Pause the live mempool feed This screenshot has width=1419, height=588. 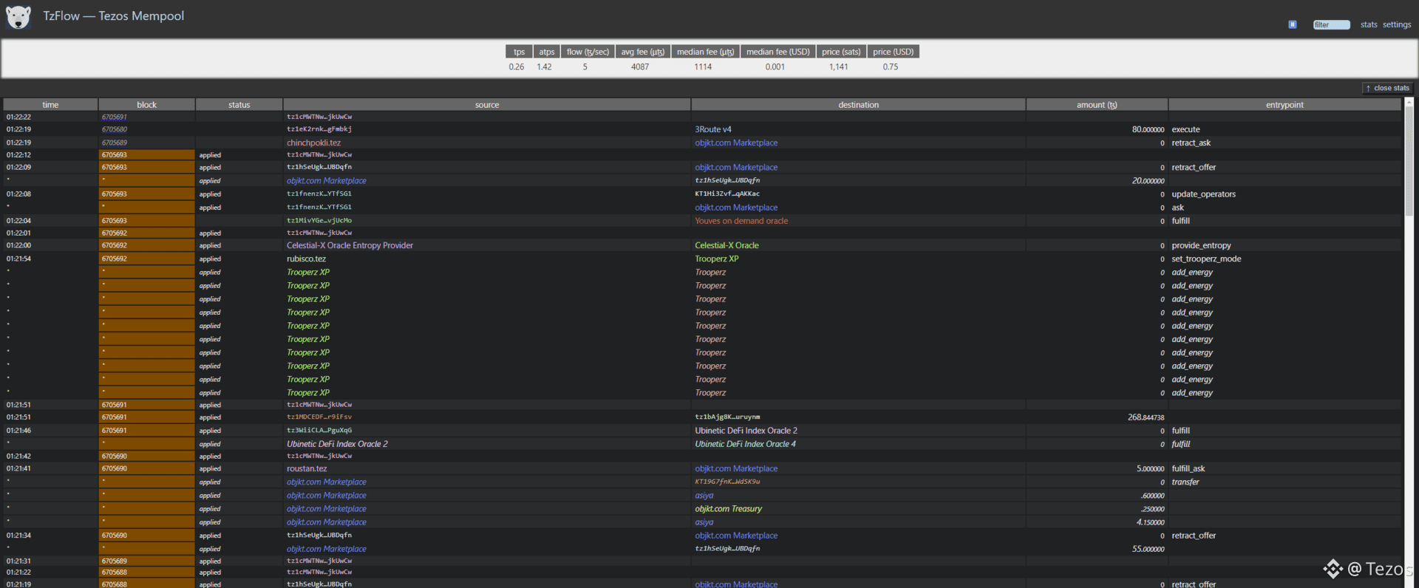click(1292, 24)
